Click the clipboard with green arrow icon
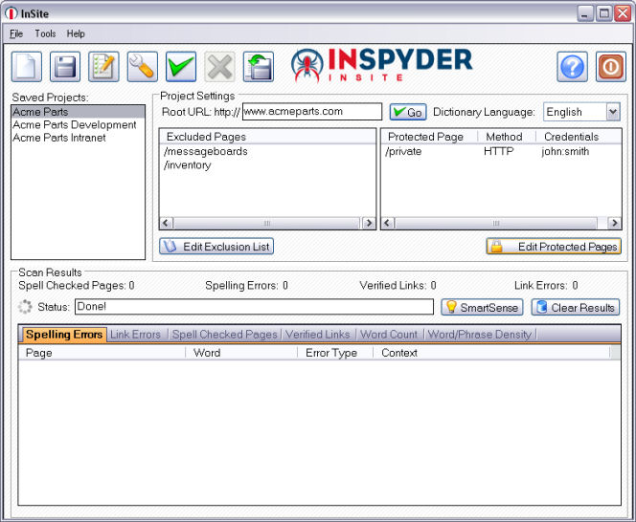 tap(258, 67)
